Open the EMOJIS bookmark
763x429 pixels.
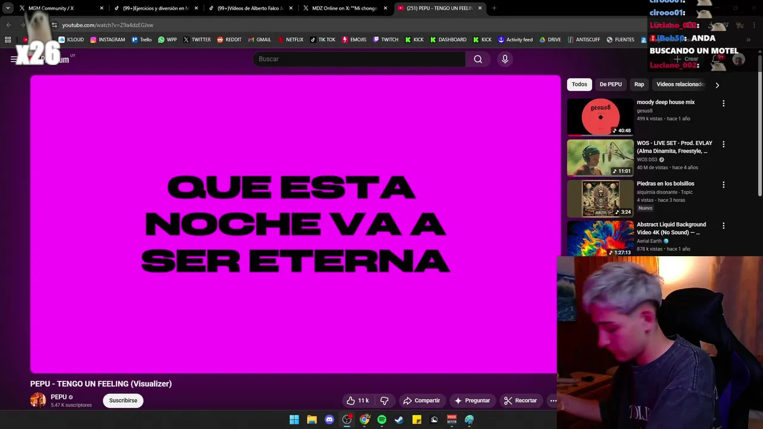coord(354,40)
